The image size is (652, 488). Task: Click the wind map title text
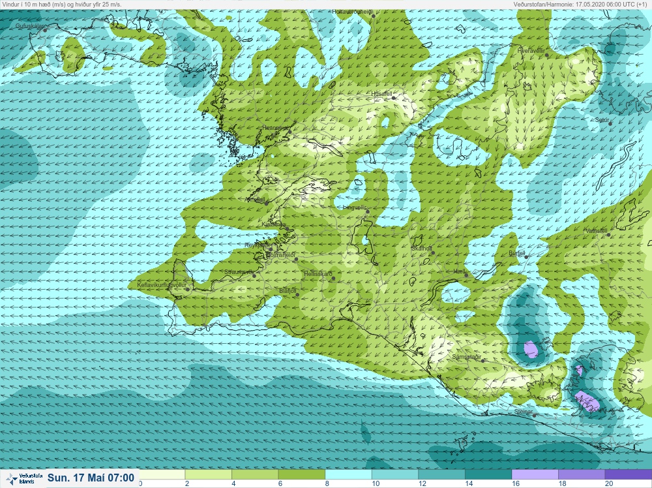tap(61, 4)
